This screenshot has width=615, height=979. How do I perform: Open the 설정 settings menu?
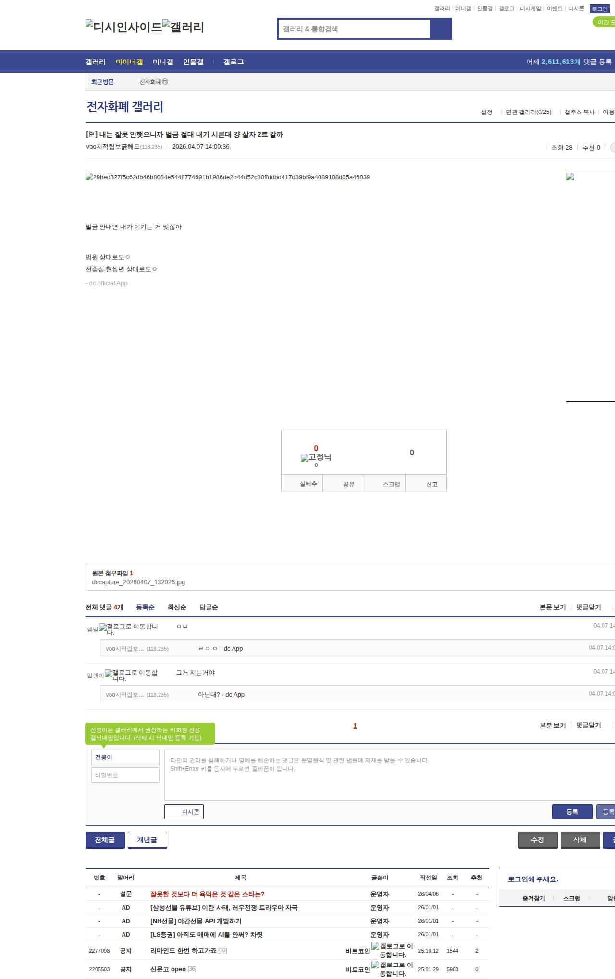486,112
